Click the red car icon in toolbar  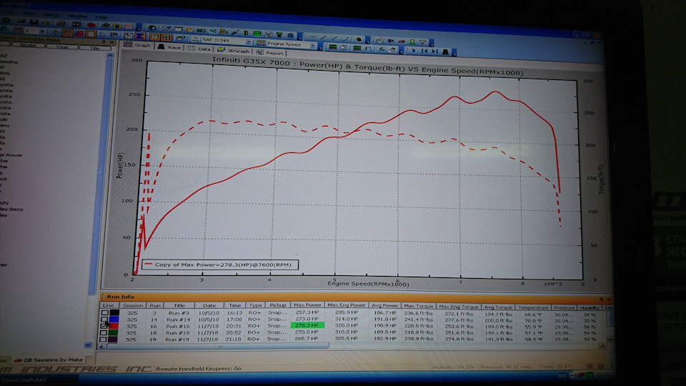(402, 41)
